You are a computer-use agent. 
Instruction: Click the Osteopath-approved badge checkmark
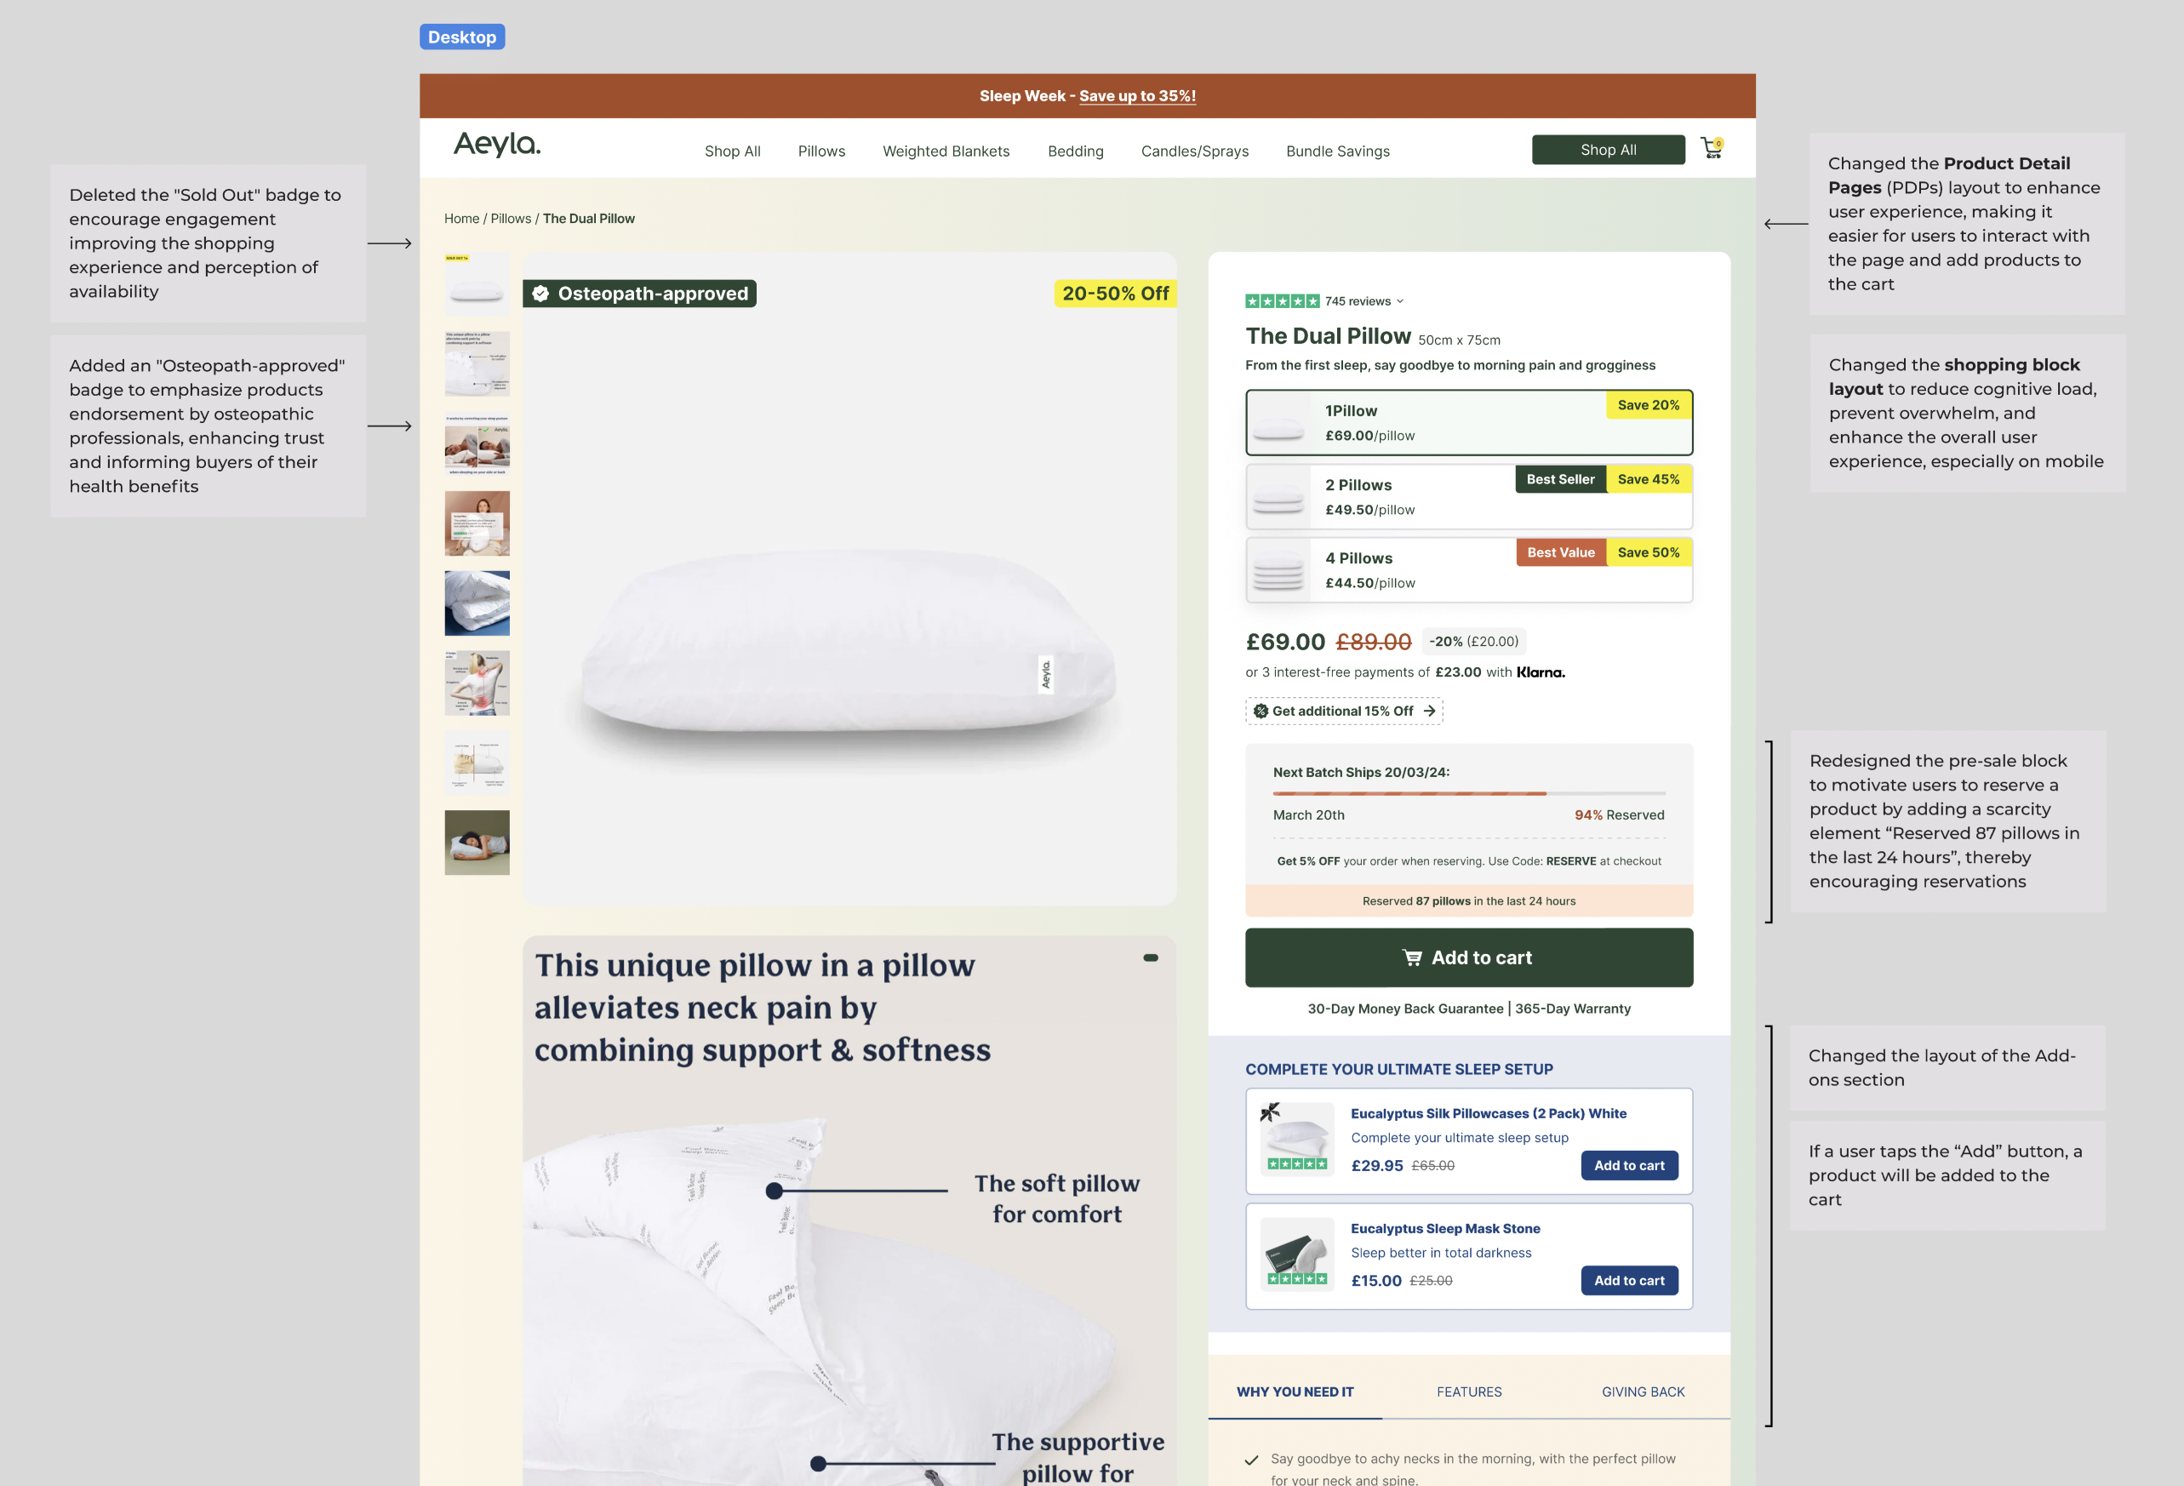(x=540, y=294)
